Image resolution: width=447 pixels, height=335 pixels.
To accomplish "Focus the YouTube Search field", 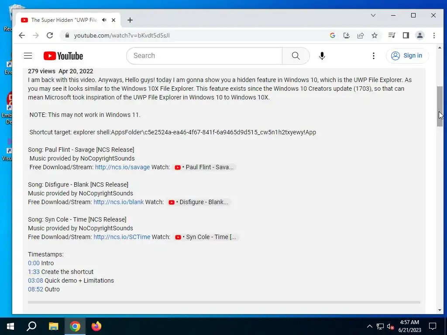I will (204, 55).
